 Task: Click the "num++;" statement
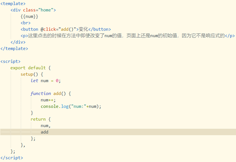pyautogui.click(x=48, y=100)
